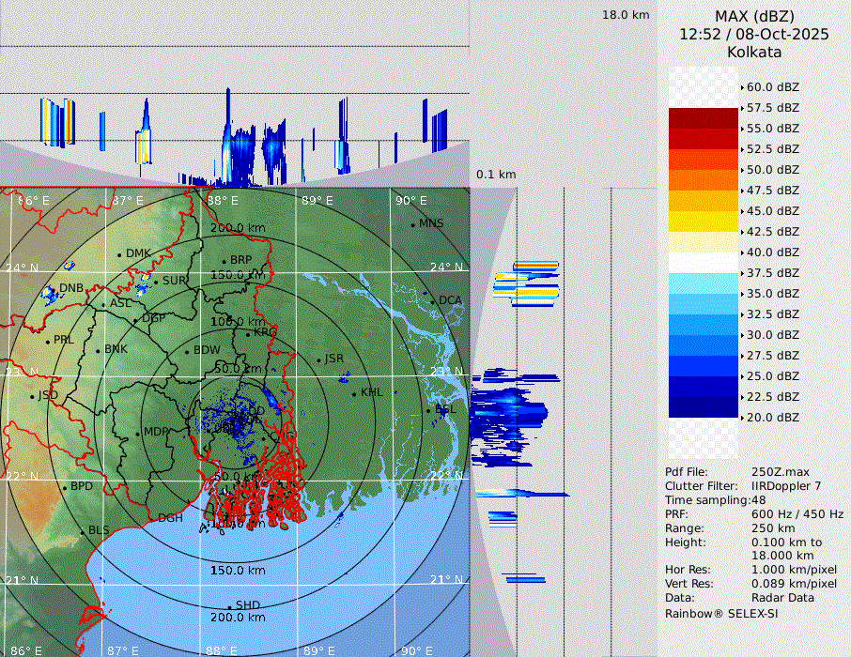Pick the yellow 42.5 dBZ legend color
Image resolution: width=851 pixels, height=657 pixels.
point(704,222)
